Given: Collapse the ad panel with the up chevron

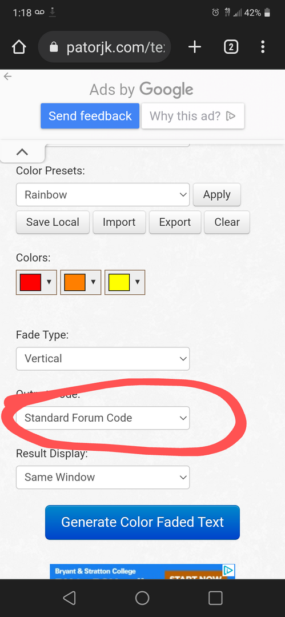Looking at the screenshot, I should click(22, 152).
